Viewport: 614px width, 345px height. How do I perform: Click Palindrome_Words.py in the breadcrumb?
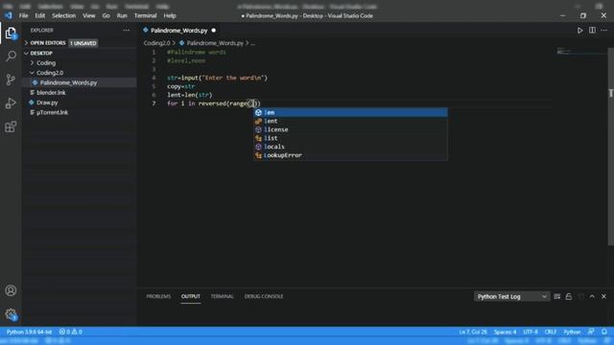point(215,43)
